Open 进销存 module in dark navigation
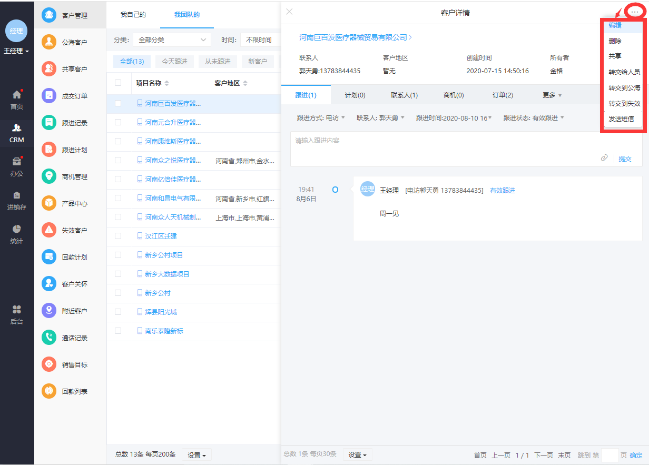649x465 pixels. (x=17, y=201)
